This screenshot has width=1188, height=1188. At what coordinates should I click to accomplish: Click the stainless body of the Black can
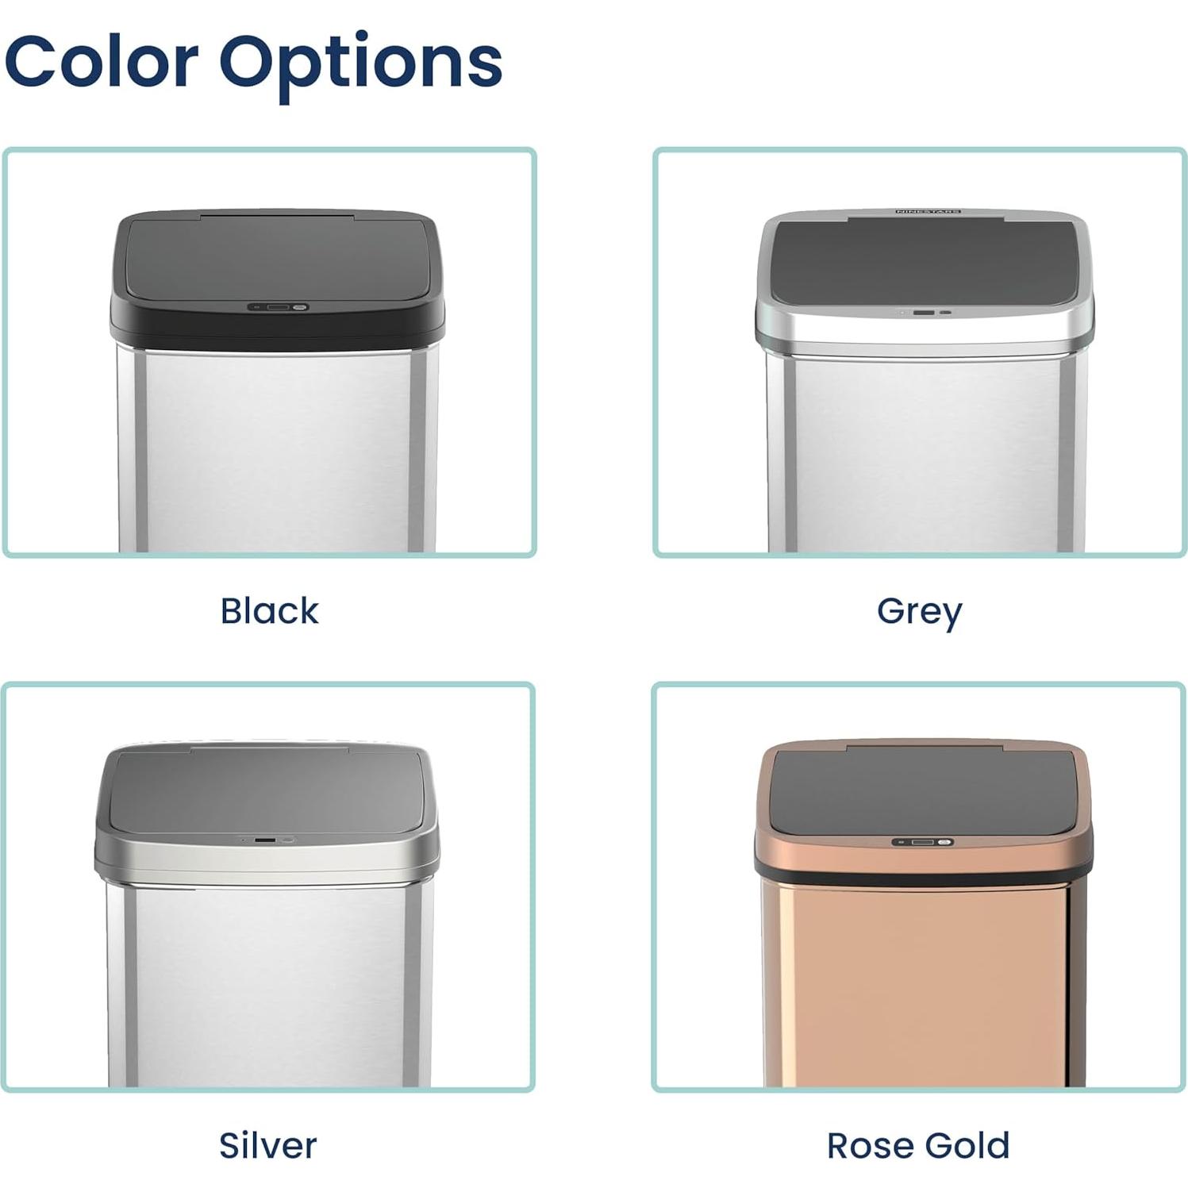278,452
